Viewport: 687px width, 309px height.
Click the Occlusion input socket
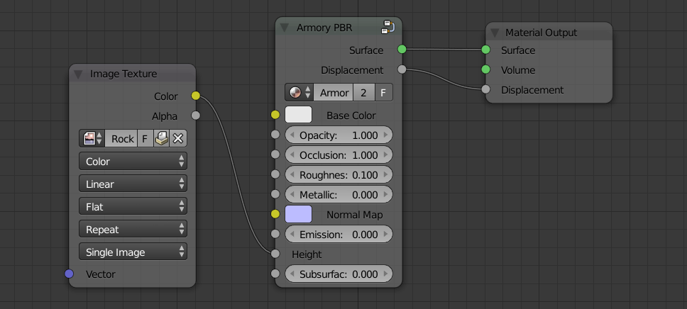(275, 154)
